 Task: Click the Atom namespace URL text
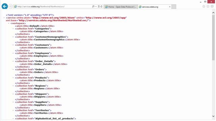54,18
